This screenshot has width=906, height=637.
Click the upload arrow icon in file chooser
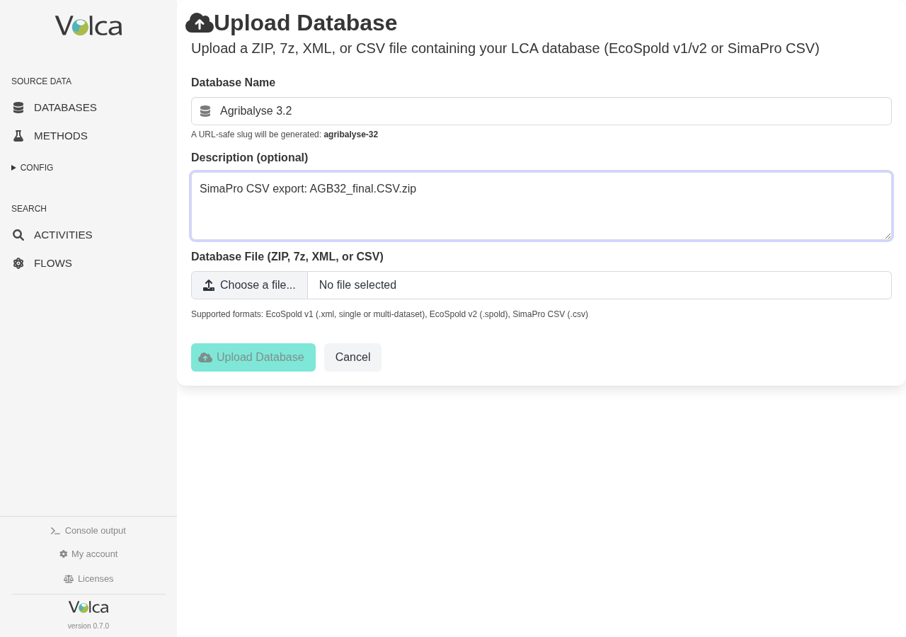209,285
